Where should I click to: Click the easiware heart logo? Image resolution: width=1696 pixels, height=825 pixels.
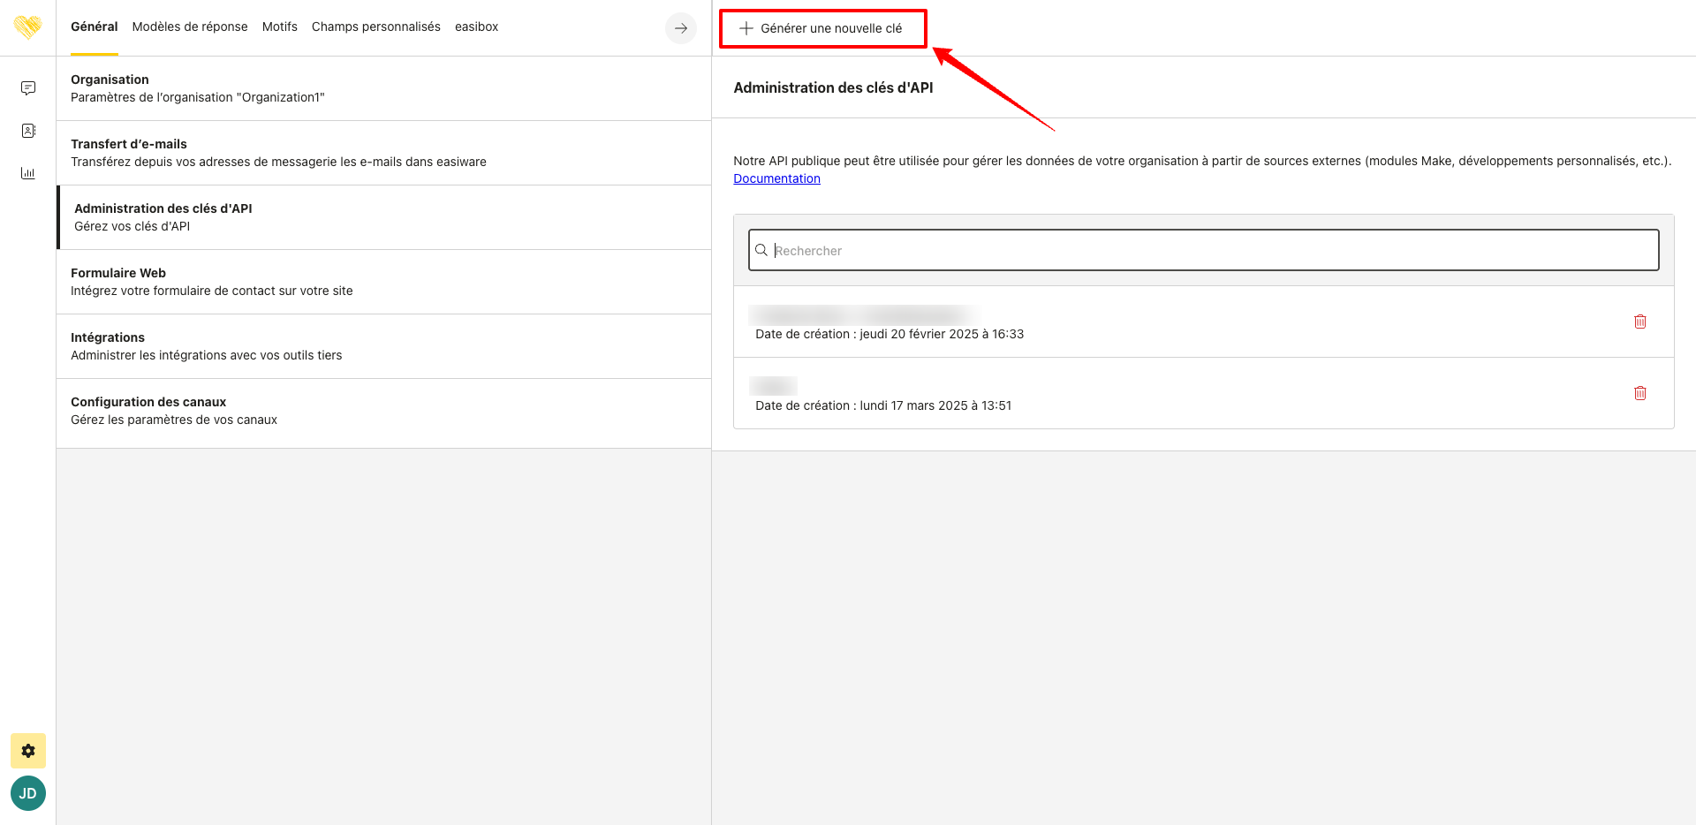click(27, 27)
